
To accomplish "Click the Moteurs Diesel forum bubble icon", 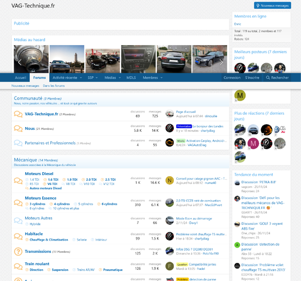I will tap(18, 181).
